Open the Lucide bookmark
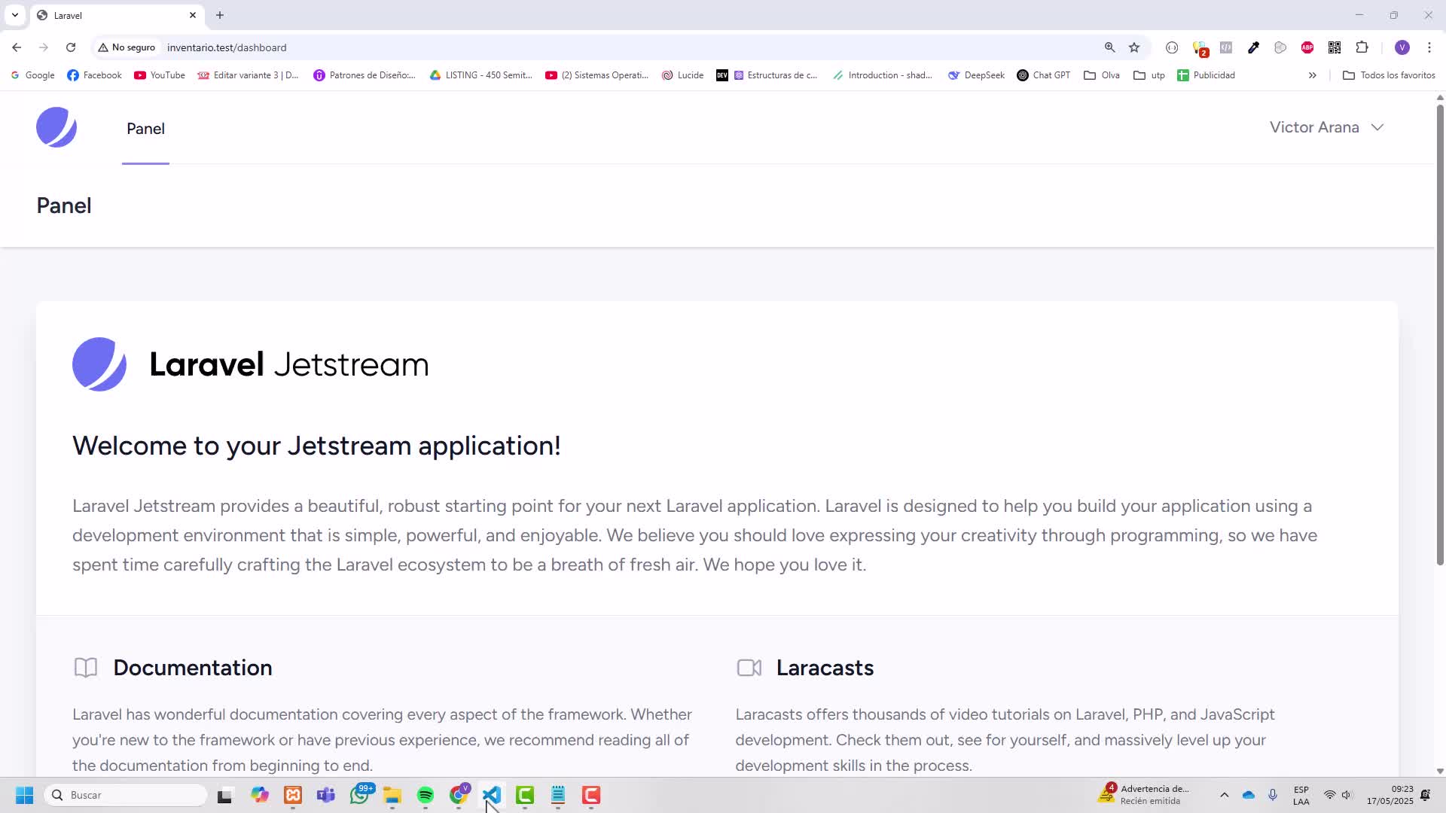This screenshot has width=1446, height=813. coord(682,75)
